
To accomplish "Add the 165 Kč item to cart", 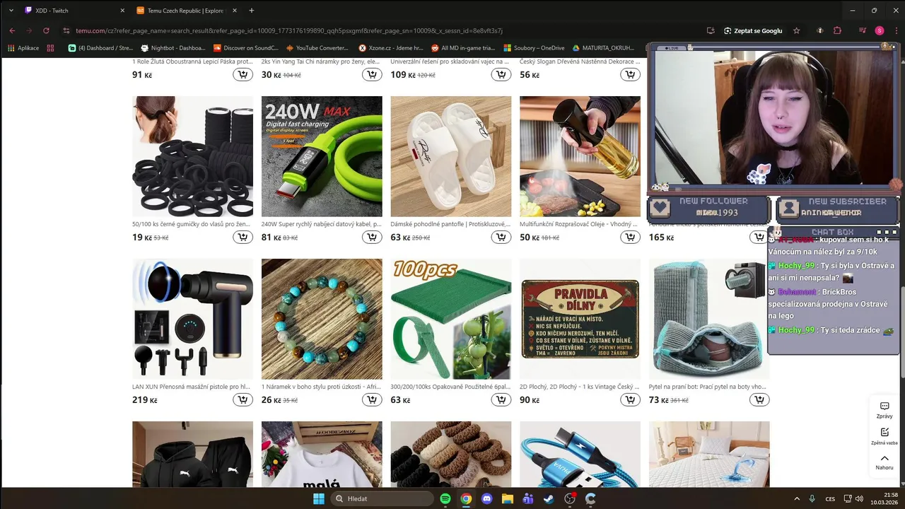I will click(x=759, y=237).
